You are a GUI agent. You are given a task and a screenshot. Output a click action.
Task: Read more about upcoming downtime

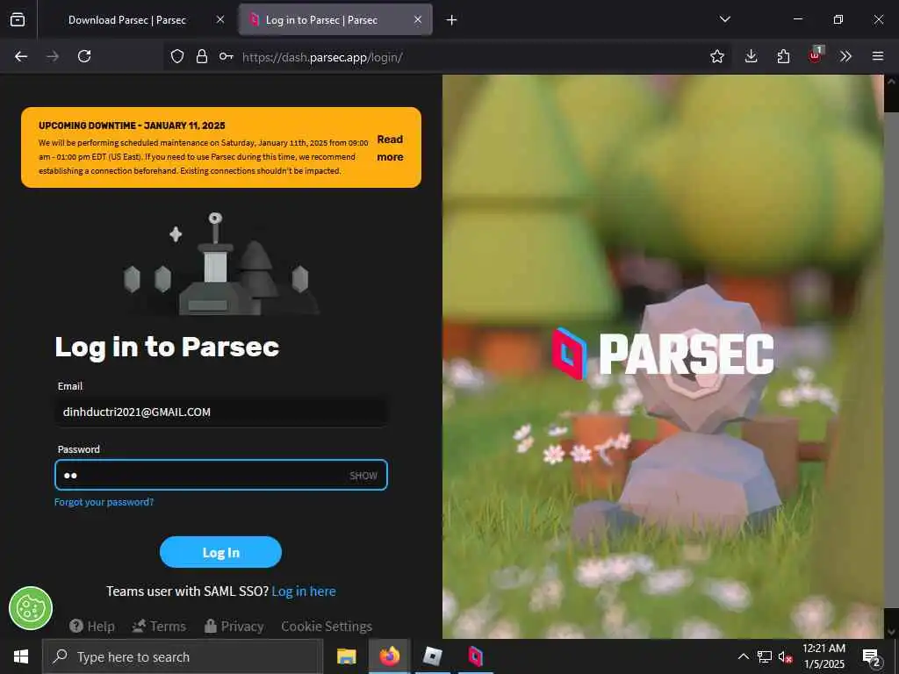[390, 147]
